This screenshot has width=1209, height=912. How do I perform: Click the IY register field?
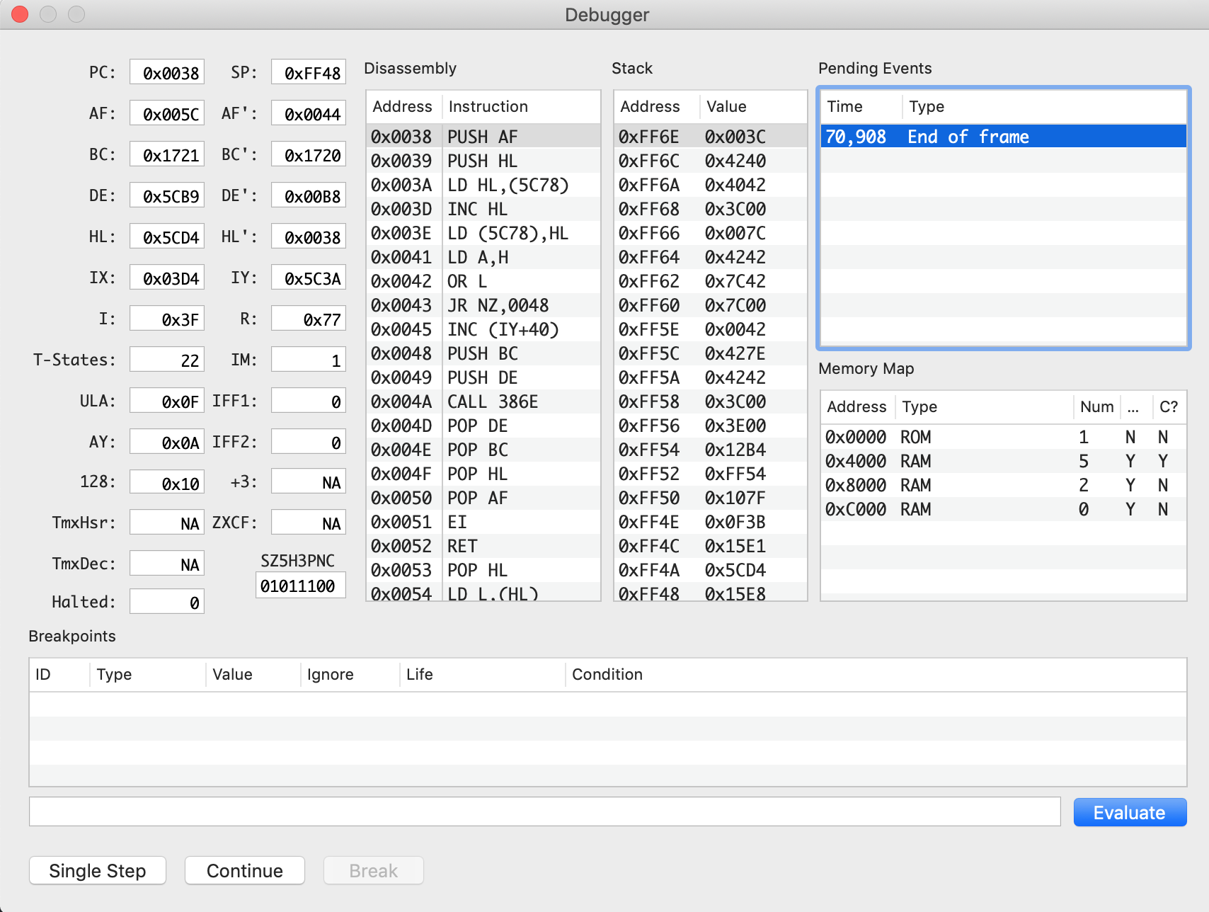pos(309,278)
